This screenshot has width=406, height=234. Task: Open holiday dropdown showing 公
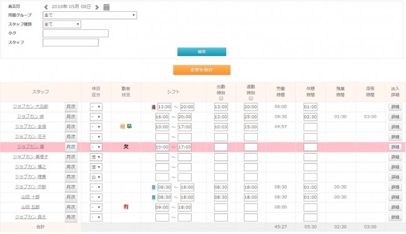pyautogui.click(x=96, y=177)
